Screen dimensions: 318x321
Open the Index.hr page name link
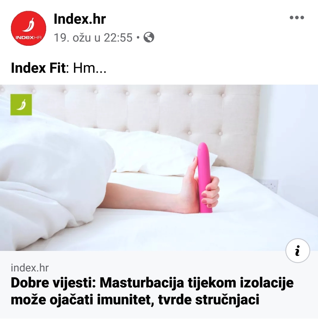click(80, 19)
